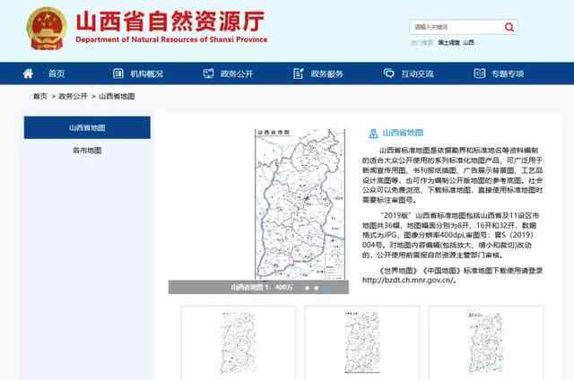Open the 互动交流 navigation menu
574x380 pixels.
417,73
